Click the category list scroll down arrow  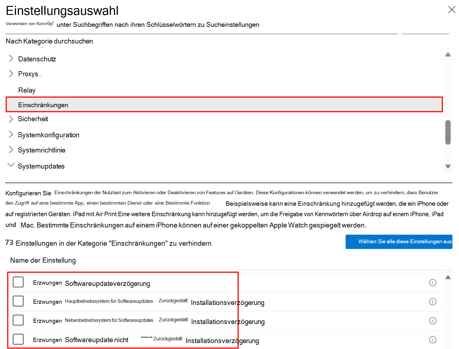[x=448, y=166]
